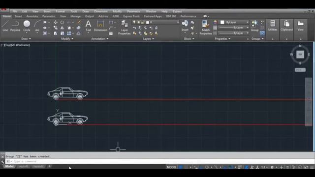
Task: Open the Utilities panel
Action: [x=273, y=26]
